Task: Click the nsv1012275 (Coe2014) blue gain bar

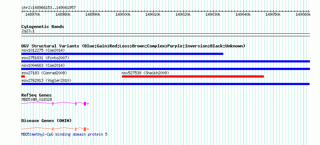Action: coord(122,54)
